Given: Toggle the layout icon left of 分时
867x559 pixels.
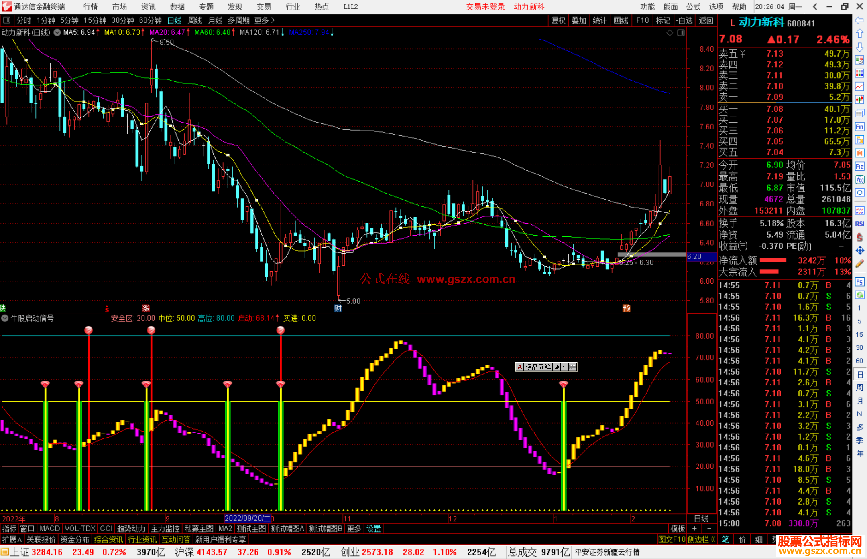Looking at the screenshot, I should [7, 20].
